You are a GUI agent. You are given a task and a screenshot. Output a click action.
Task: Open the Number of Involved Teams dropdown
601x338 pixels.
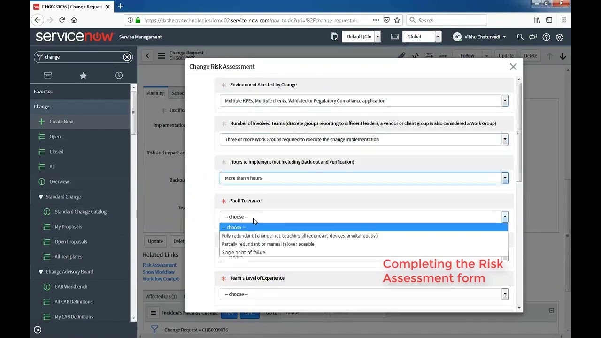[364, 139]
